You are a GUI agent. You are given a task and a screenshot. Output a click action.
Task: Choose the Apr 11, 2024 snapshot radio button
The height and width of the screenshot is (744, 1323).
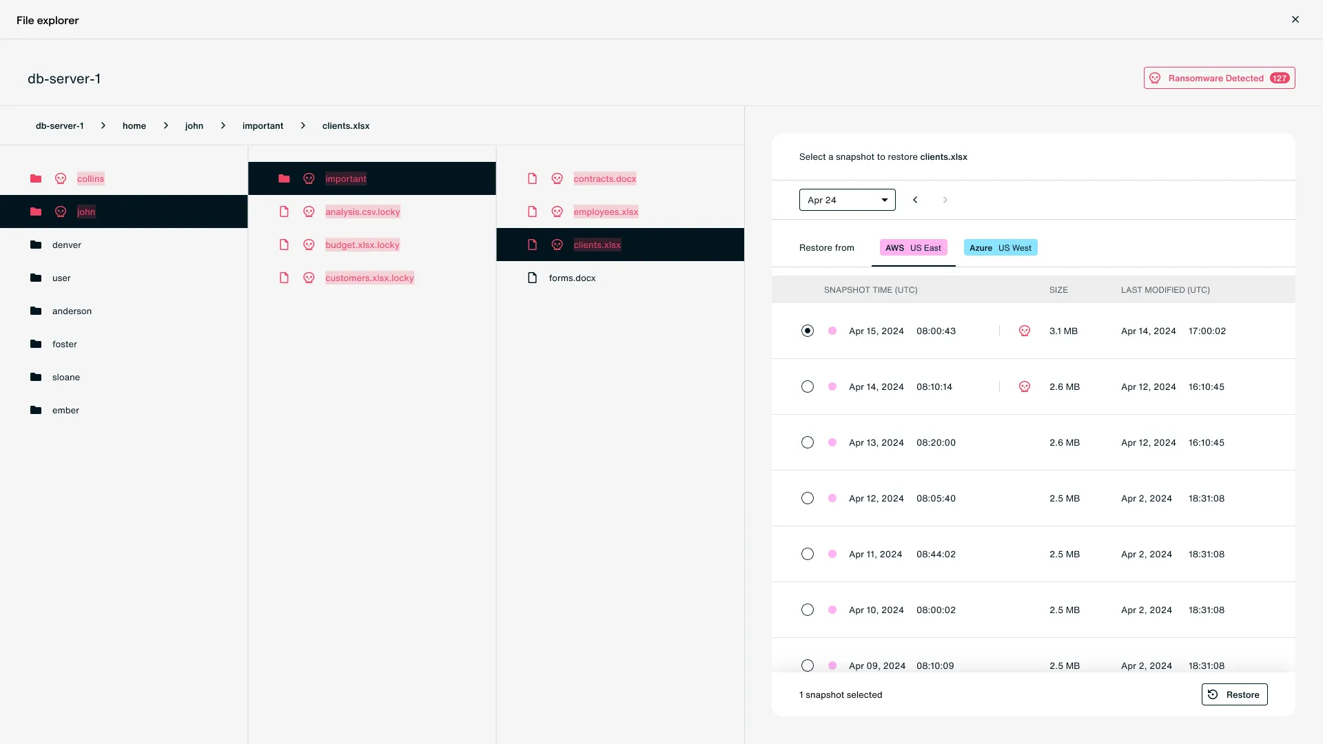(x=808, y=554)
